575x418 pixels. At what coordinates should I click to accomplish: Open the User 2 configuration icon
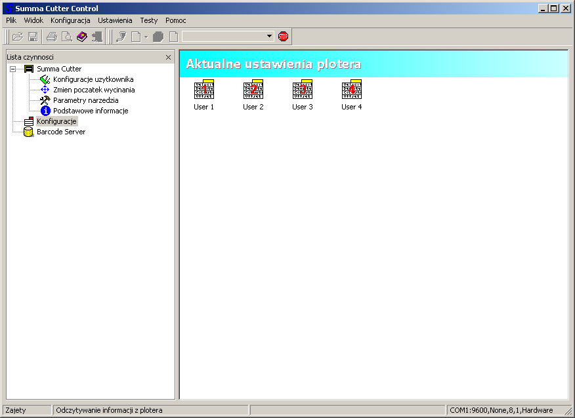[x=253, y=89]
